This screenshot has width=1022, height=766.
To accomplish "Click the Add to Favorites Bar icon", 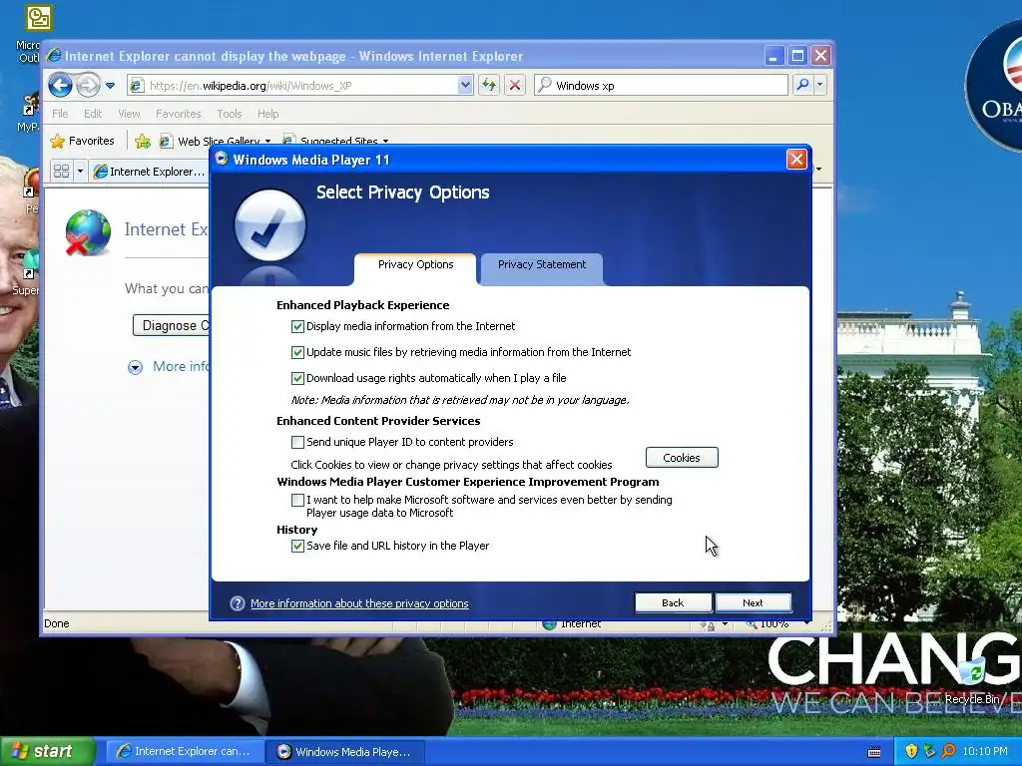I will click(142, 141).
